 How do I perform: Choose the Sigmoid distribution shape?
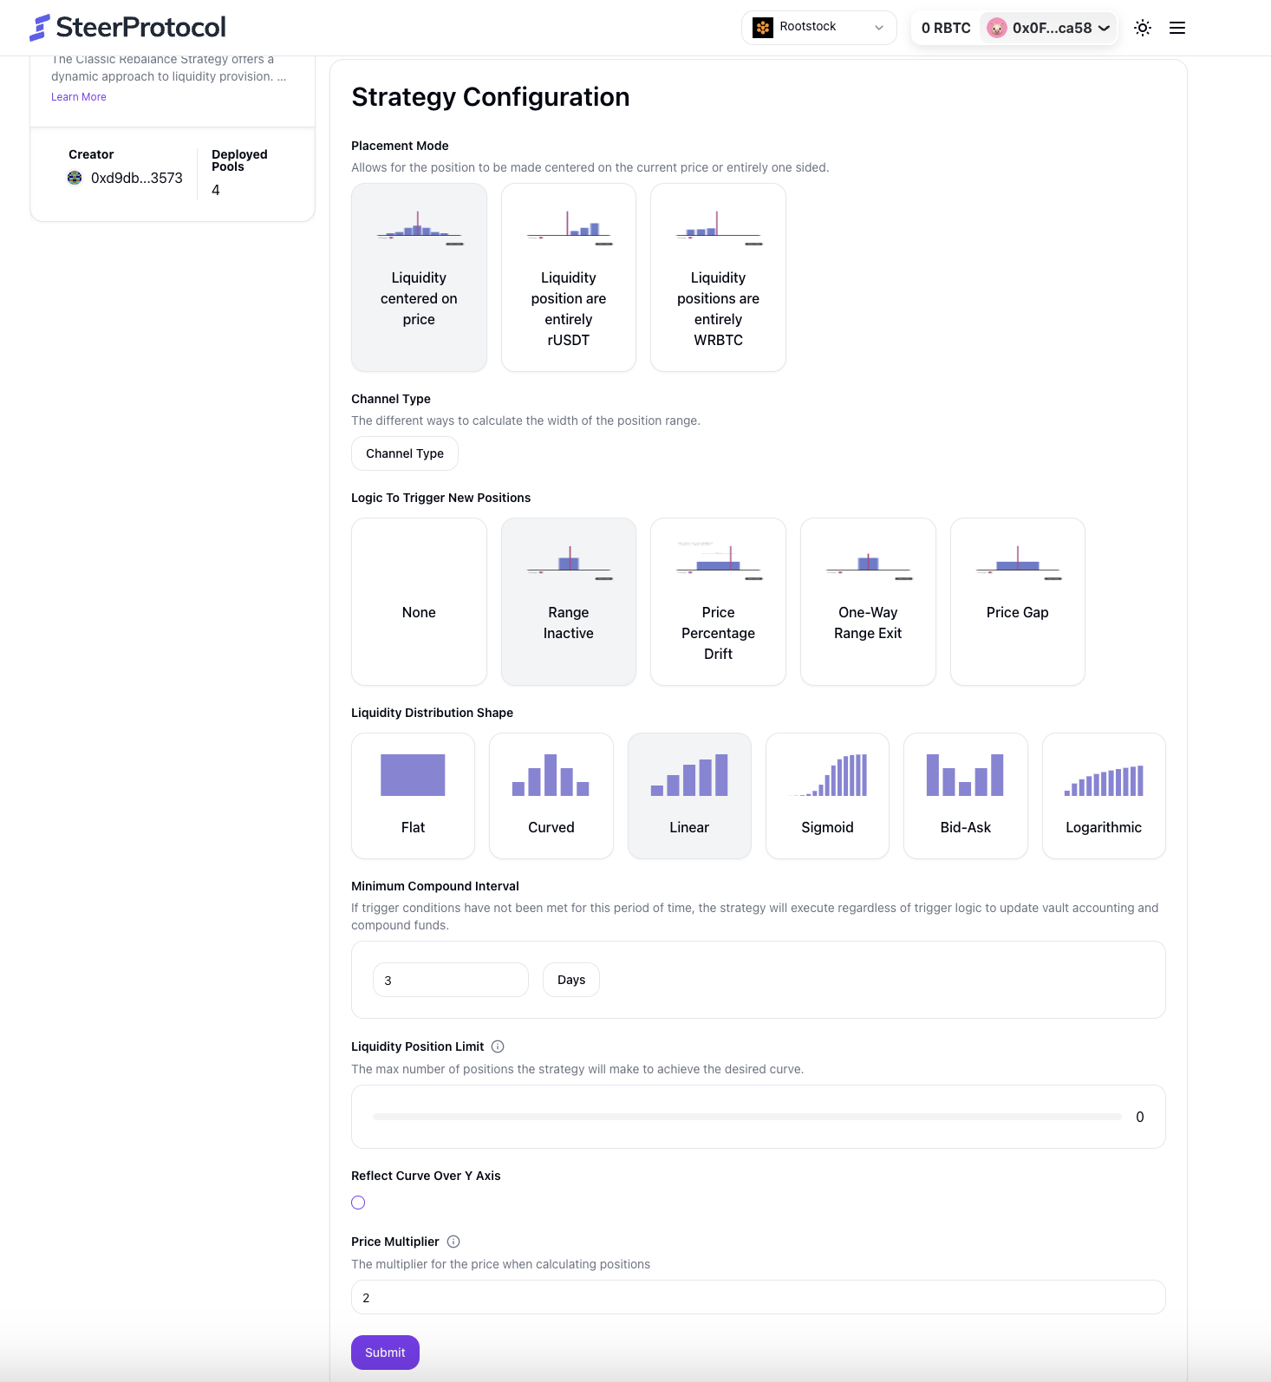coord(827,795)
